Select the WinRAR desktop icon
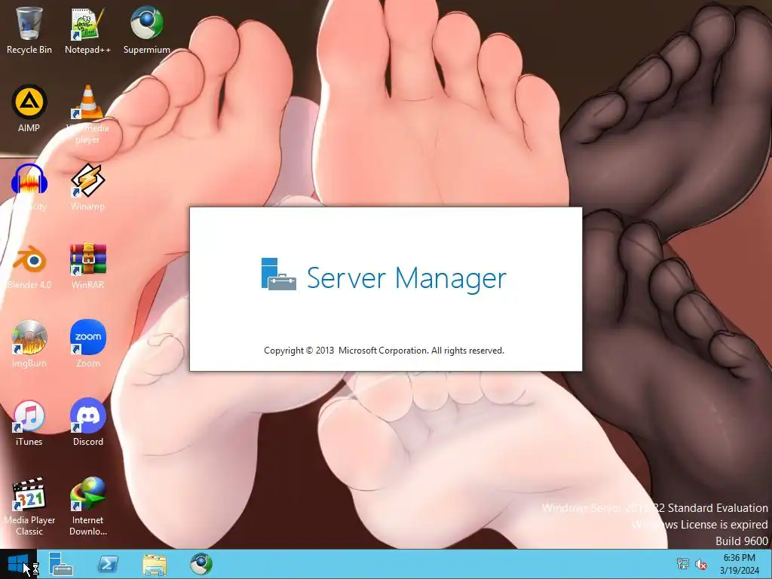This screenshot has height=579, width=772. [88, 259]
